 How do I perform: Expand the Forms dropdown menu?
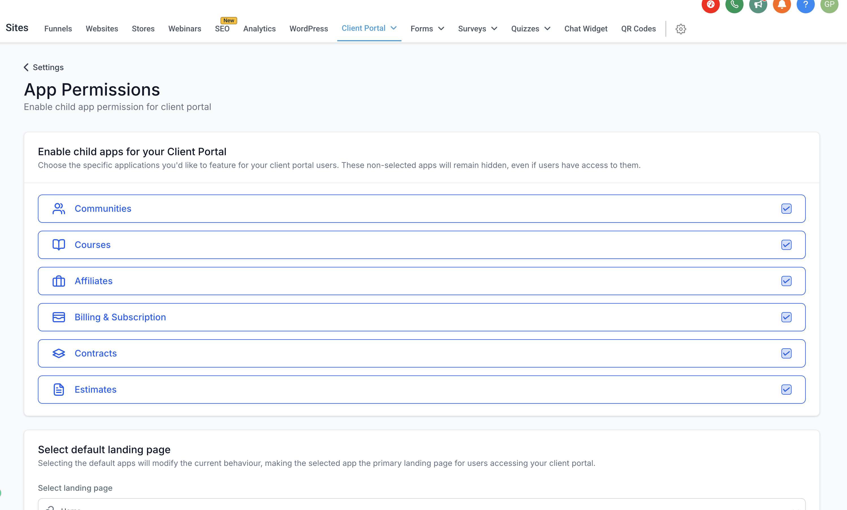427,29
